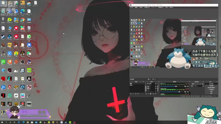Open the 工具 menu in OBS
This screenshot has height=124, width=221.
[167, 7]
